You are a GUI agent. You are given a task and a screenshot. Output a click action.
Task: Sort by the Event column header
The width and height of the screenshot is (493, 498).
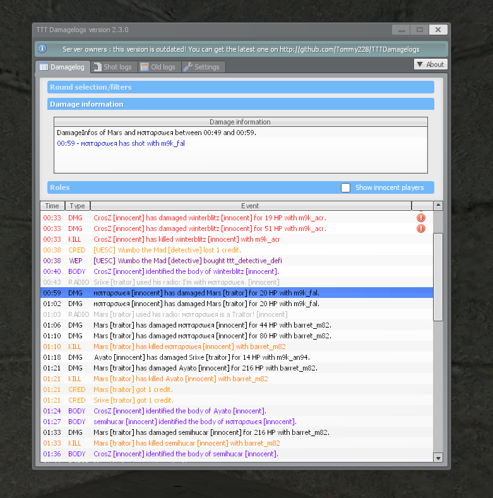coord(251,206)
